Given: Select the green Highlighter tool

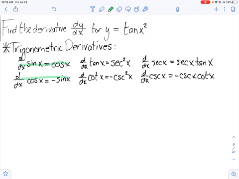Looking at the screenshot, I should 111,9.
